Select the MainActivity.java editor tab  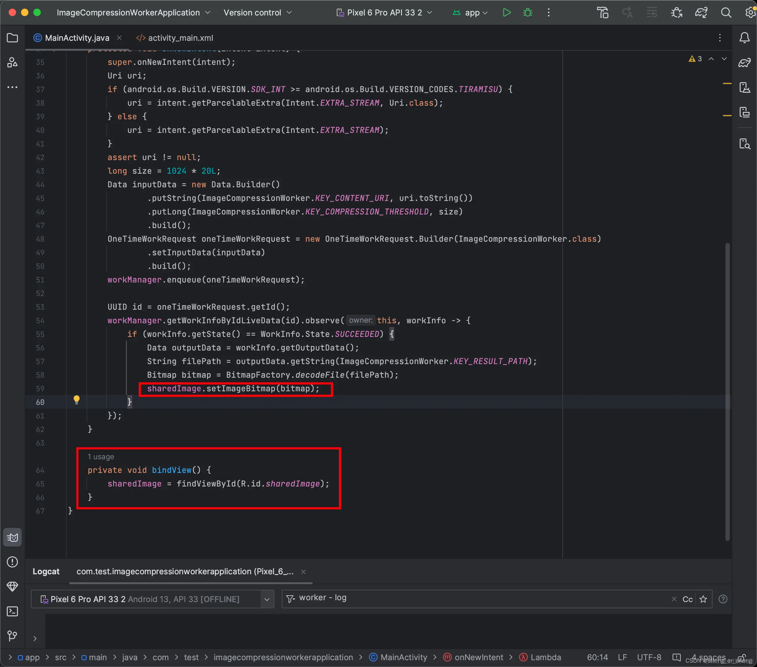(x=77, y=38)
